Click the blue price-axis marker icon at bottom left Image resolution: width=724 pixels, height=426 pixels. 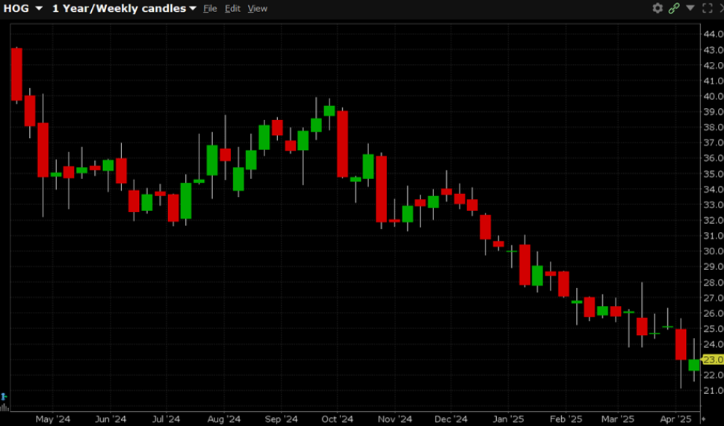[x=4, y=396]
